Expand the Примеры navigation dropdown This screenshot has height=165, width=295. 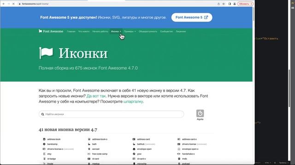coord(130,32)
